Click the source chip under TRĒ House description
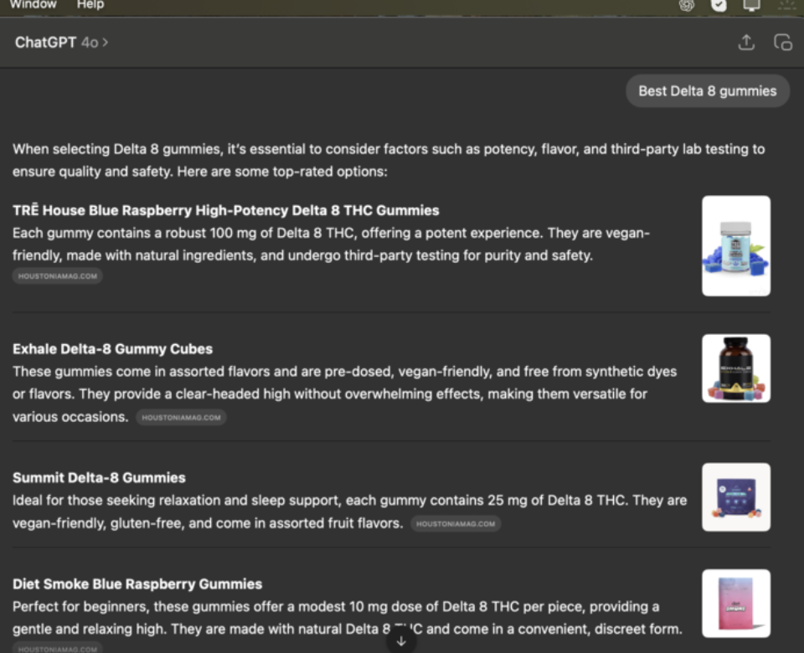Viewport: 804px width, 653px height. point(58,275)
